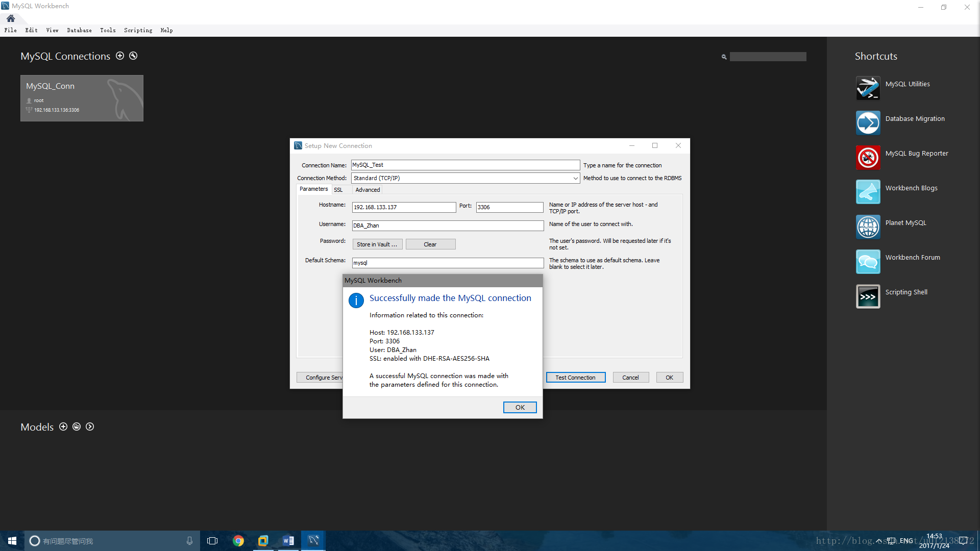Click the Connection Name field
Image resolution: width=980 pixels, height=551 pixels.
coord(465,165)
